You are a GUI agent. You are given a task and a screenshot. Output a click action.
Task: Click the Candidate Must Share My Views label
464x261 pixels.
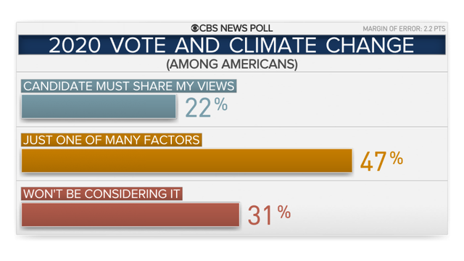click(x=129, y=86)
